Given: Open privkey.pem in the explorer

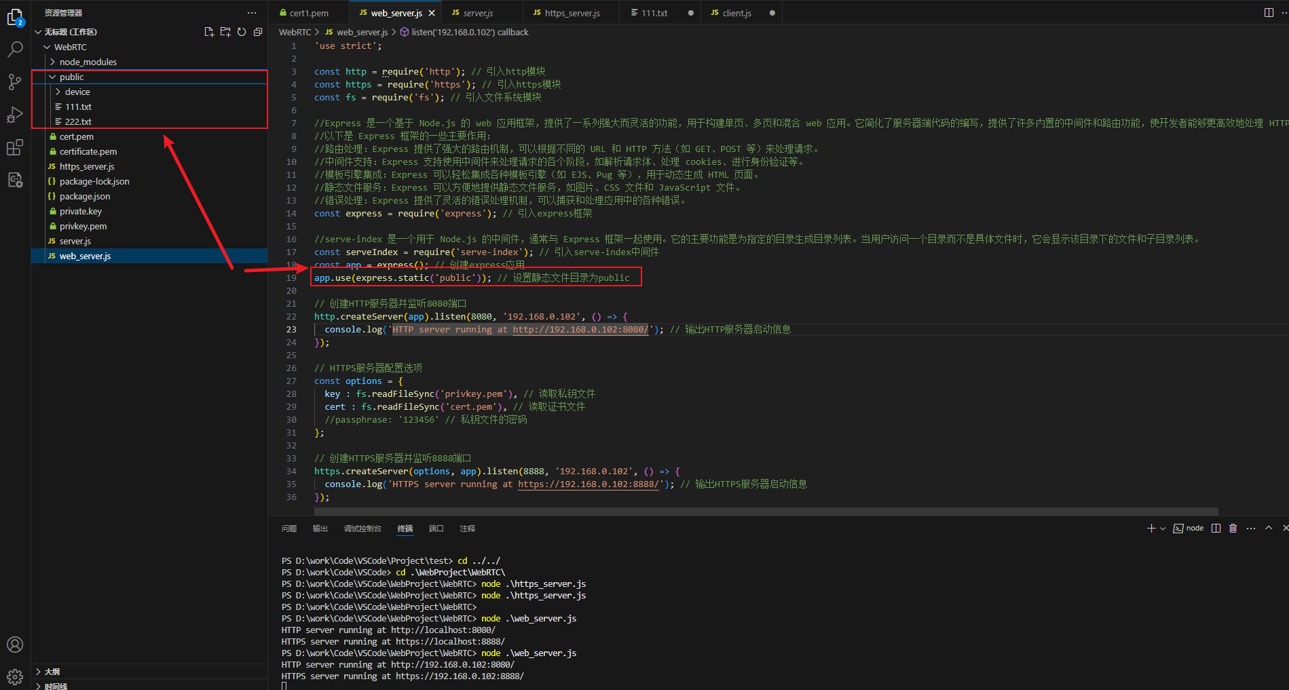Looking at the screenshot, I should point(149,226).
